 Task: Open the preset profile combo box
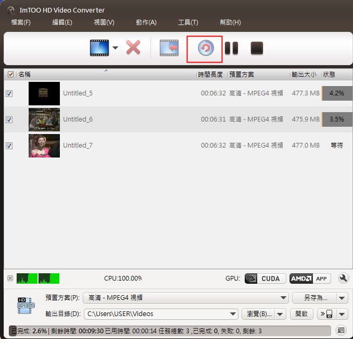coord(185,298)
